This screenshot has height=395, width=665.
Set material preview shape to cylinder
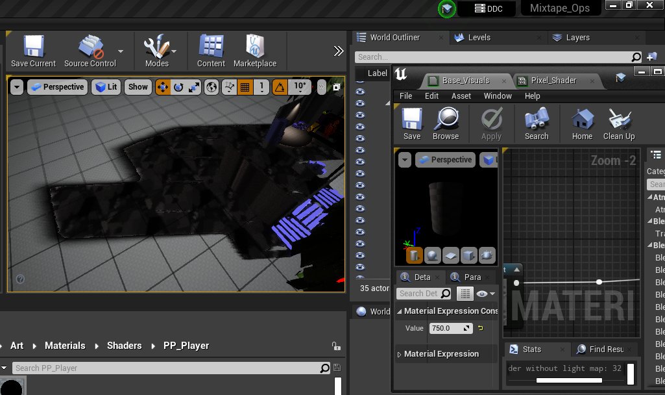414,256
